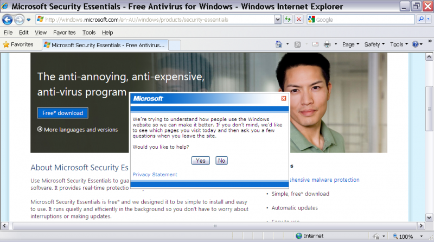Click Yes in the survey dialog
The width and height of the screenshot is (434, 242).
201,161
